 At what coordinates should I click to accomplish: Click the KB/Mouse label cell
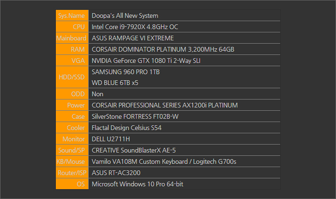[72, 161]
